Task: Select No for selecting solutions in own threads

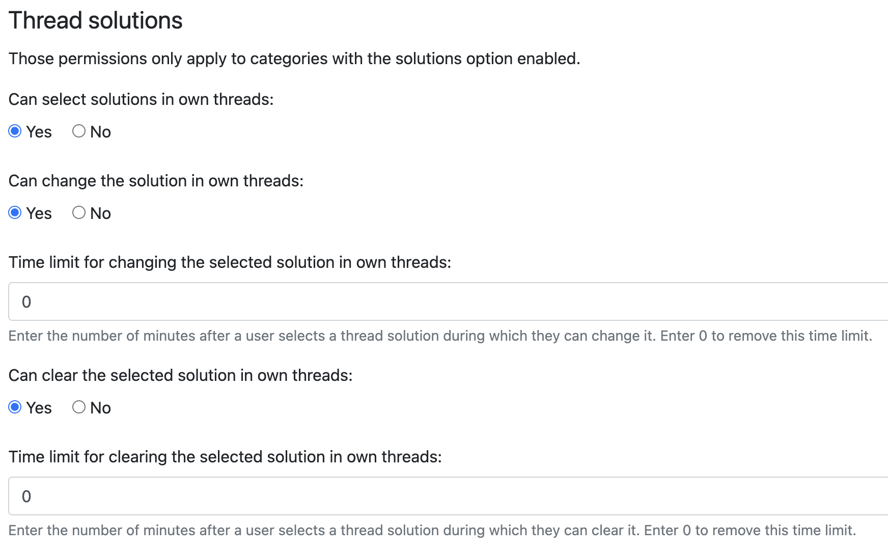Action: (x=79, y=131)
